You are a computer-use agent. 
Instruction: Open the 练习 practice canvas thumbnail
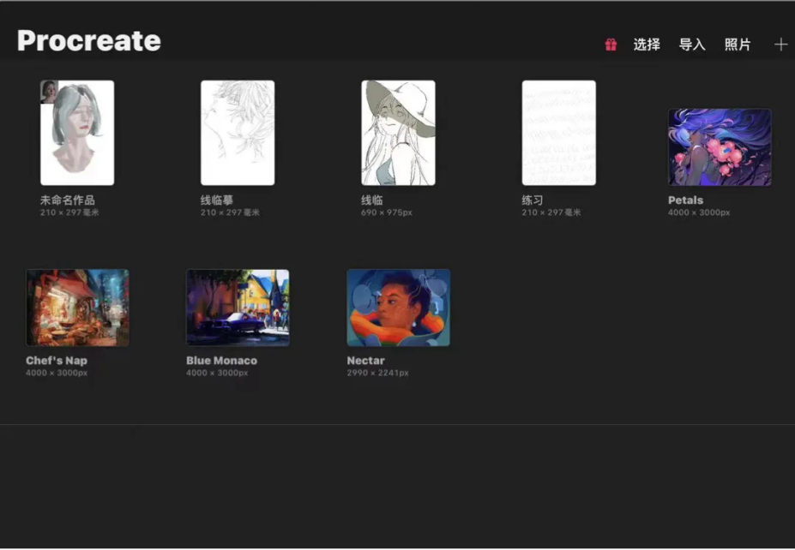coord(558,133)
